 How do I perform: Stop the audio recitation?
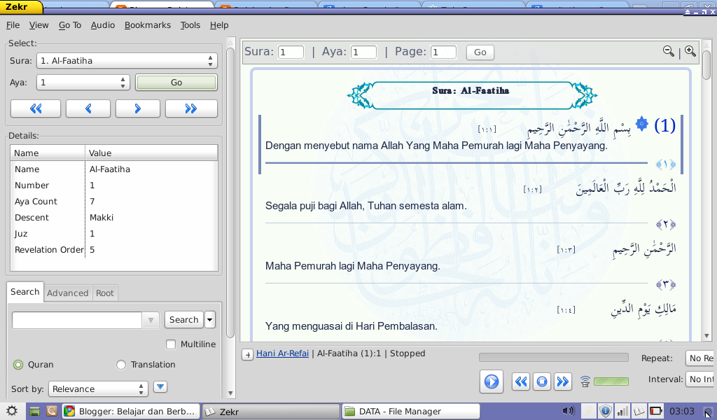point(542,381)
